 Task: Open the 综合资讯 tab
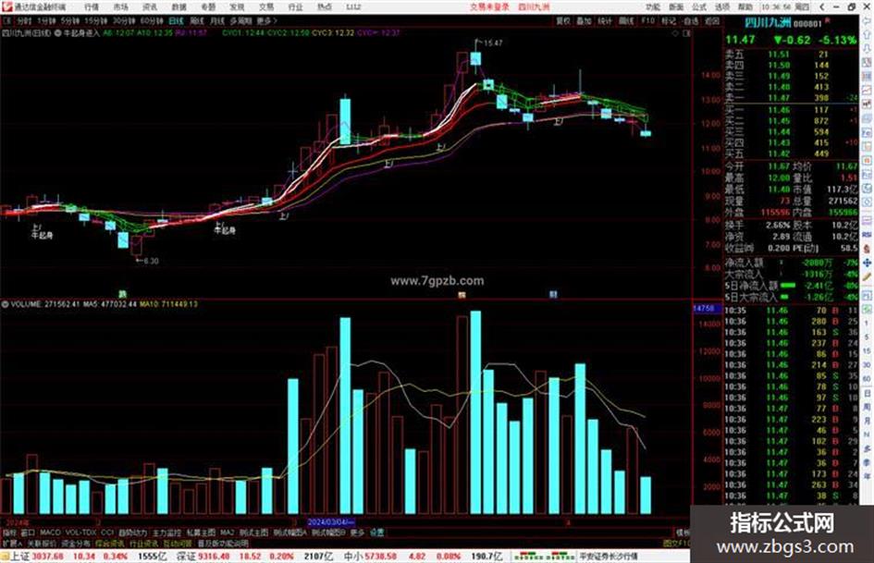click(110, 544)
